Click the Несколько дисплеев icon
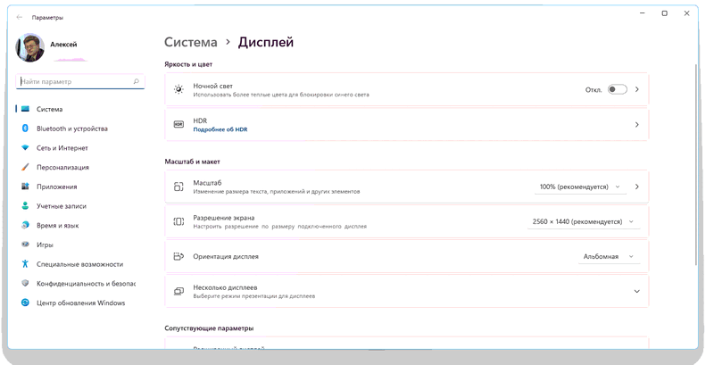Screen dimensions: 714x365 click(179, 291)
